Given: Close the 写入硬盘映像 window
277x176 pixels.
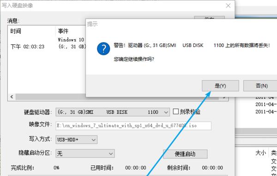Looking at the screenshot, I should pos(228,6).
